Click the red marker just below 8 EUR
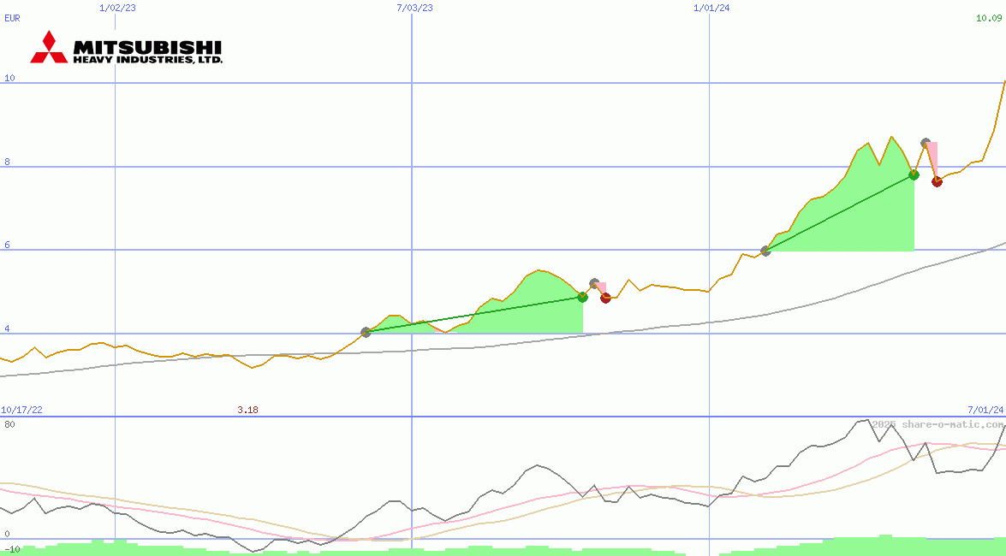The height and width of the screenshot is (556, 1006). pyautogui.click(x=937, y=181)
